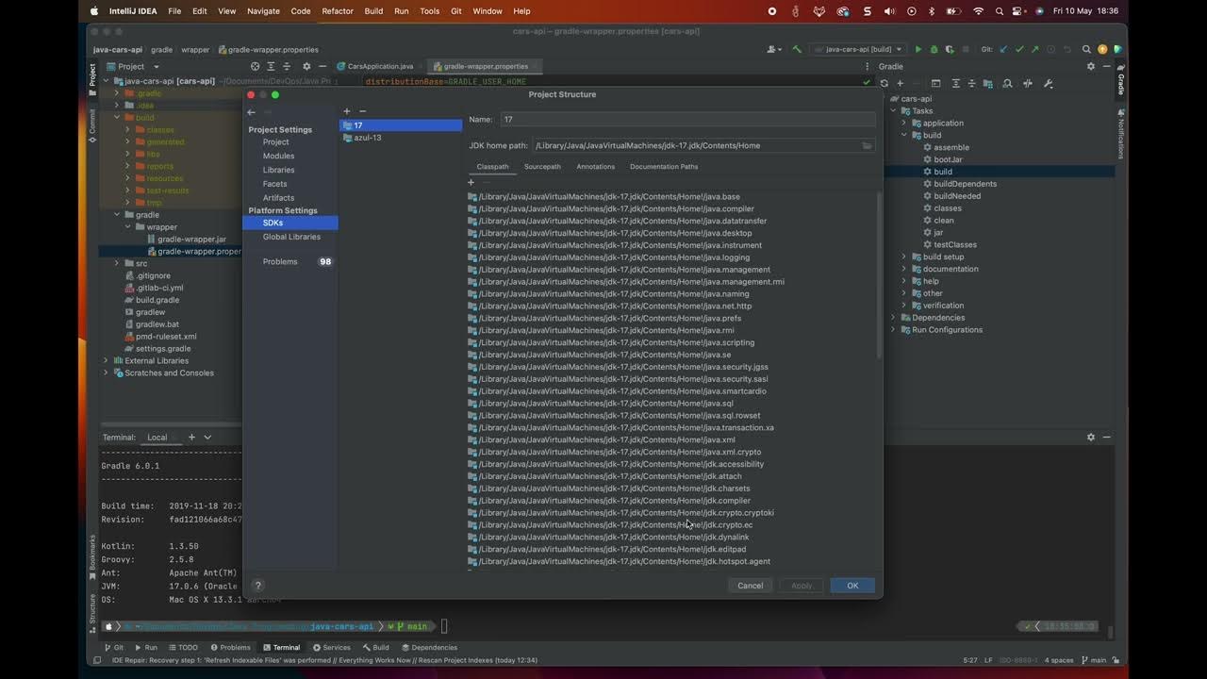Expand Gradle application tasks group

pos(903,123)
